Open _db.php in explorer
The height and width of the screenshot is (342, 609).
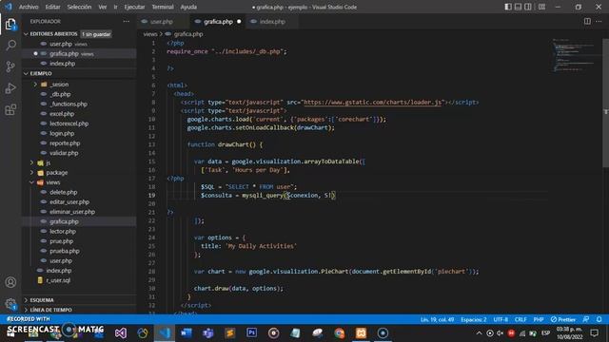(x=60, y=94)
